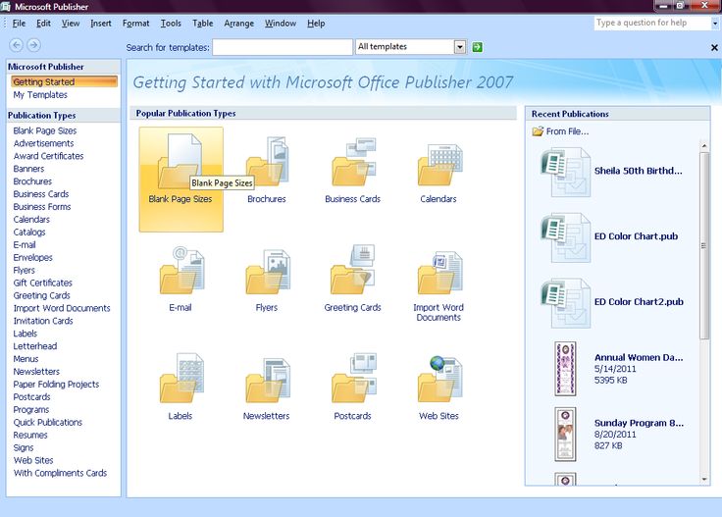Image resolution: width=722 pixels, height=517 pixels.
Task: Open the Newsletters folder icon
Action: click(x=268, y=380)
